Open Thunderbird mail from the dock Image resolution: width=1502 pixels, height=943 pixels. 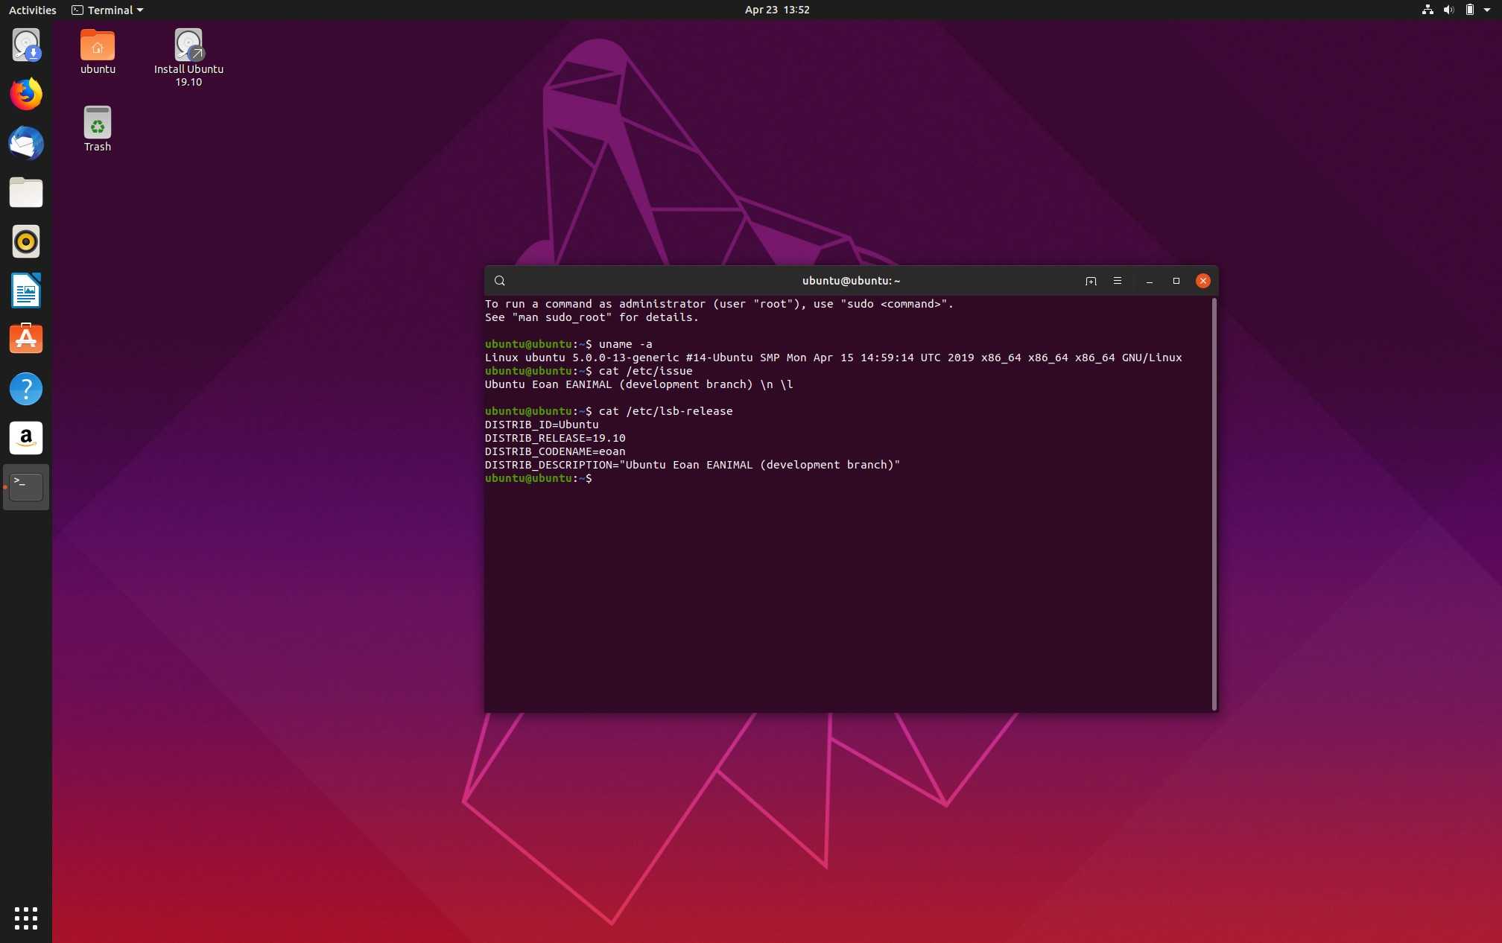click(26, 144)
